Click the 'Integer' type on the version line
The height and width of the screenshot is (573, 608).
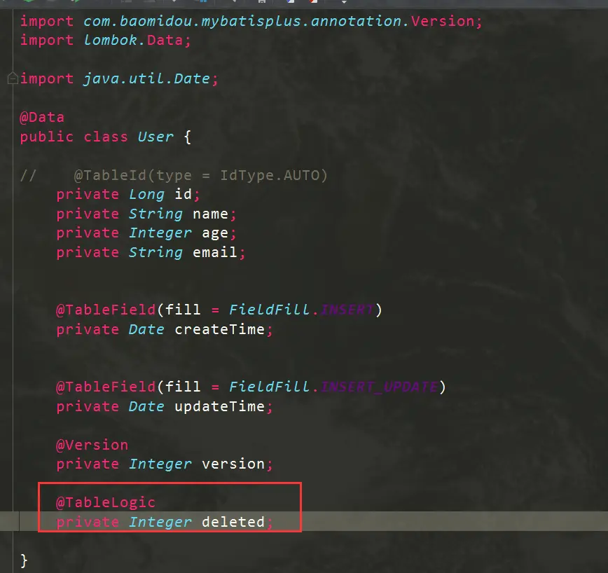tap(160, 464)
